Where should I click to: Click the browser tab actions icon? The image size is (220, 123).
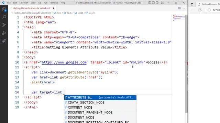click(192, 4)
